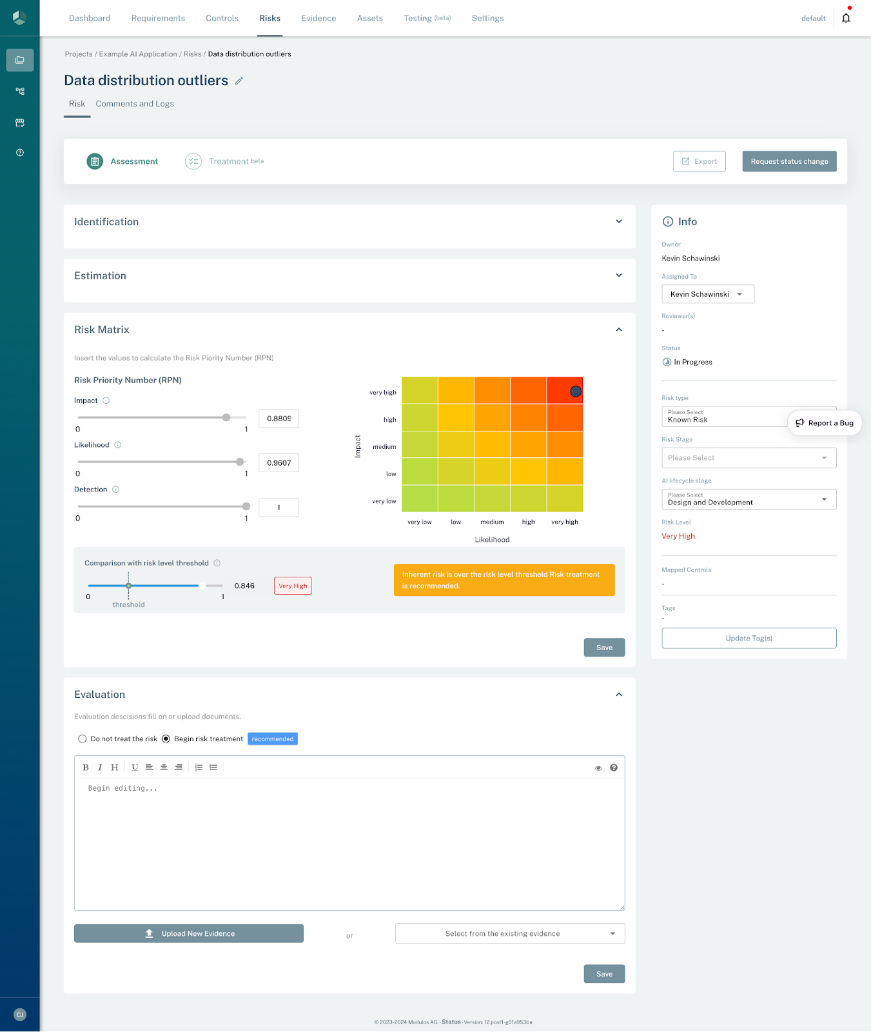This screenshot has height=1032, width=871.
Task: Click Upload New Evidence button
Action: (189, 934)
